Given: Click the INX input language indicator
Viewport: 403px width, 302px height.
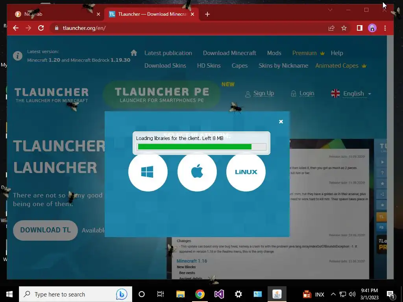Looking at the screenshot, I should coord(320,294).
